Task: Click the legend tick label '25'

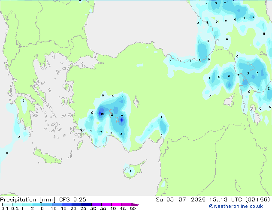Action: [83, 208]
